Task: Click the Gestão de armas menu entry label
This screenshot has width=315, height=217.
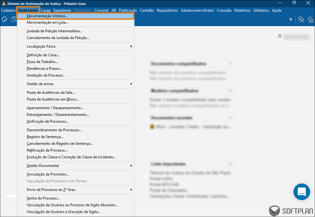Action: tap(40, 84)
